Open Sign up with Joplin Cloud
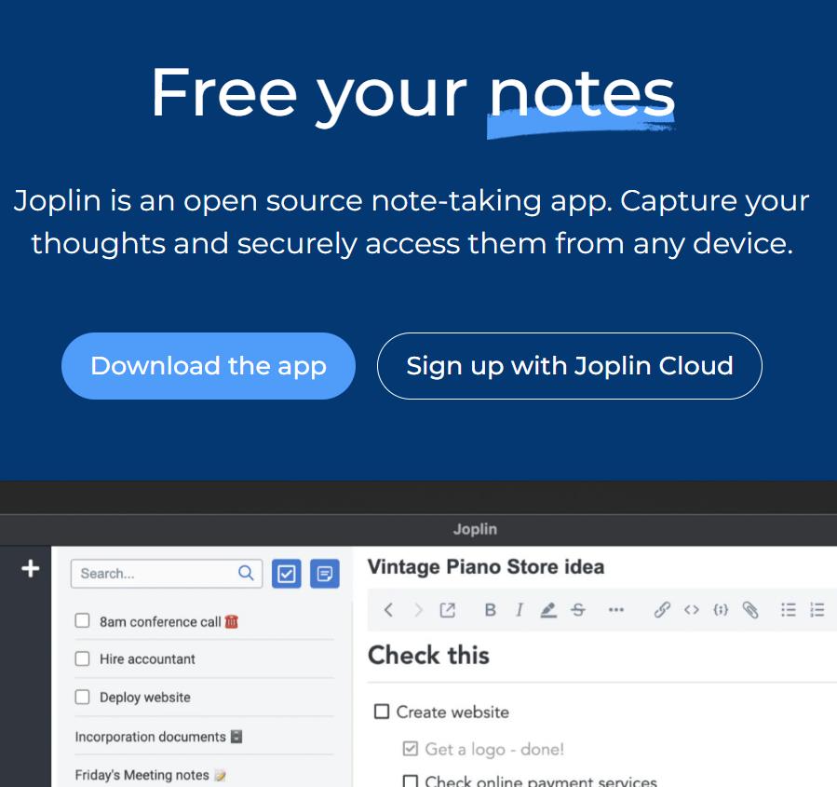Viewport: 837px width, 787px height. [569, 365]
